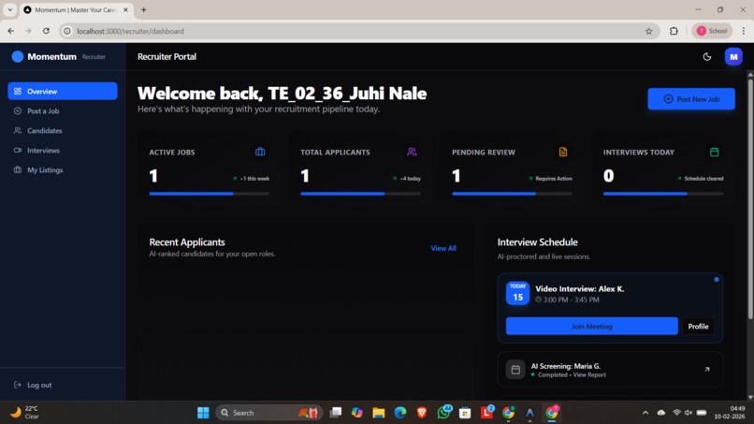
Task: Open the Windows Start menu
Action: 203,413
